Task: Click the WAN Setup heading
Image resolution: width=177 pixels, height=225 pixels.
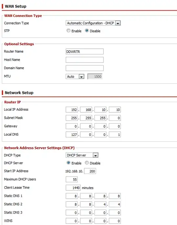Action: 15,6
